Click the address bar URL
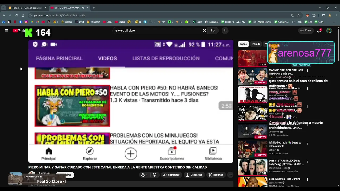340x191 pixels. coord(59,15)
